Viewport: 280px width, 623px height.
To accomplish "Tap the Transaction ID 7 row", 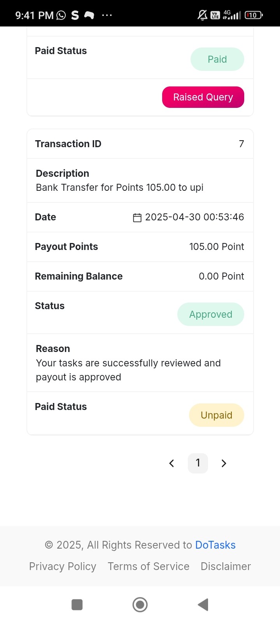I will (140, 144).
